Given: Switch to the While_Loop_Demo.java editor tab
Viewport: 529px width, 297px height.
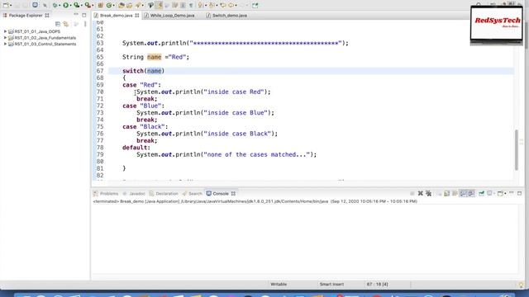Looking at the screenshot, I should click(x=172, y=16).
